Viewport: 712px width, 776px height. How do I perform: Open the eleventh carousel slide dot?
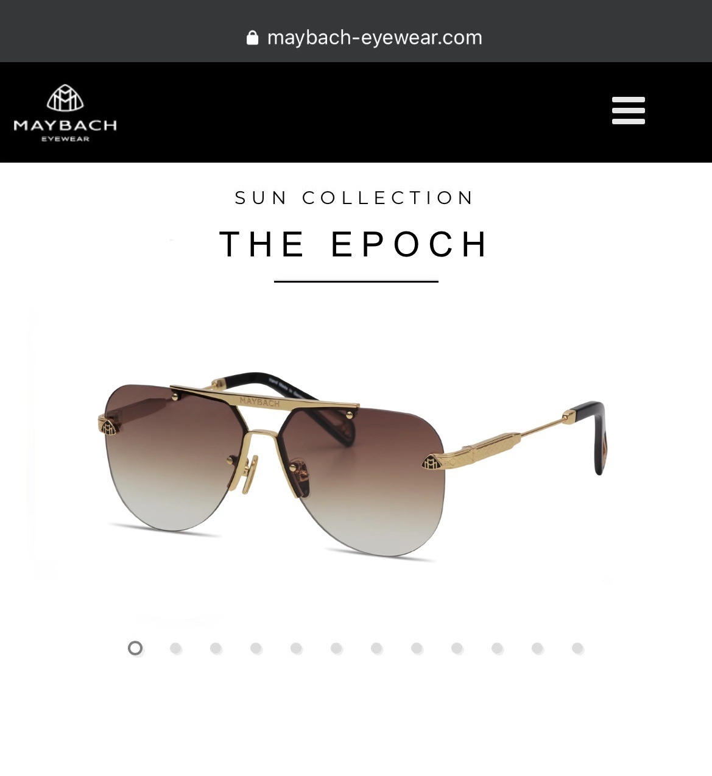tap(537, 648)
